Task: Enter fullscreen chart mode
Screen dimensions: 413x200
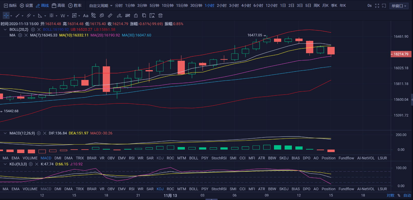Action: coord(377,6)
